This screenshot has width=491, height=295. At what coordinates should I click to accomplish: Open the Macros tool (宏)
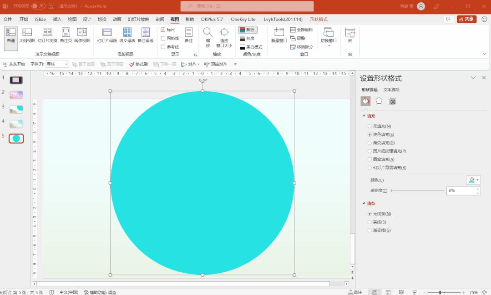click(349, 36)
